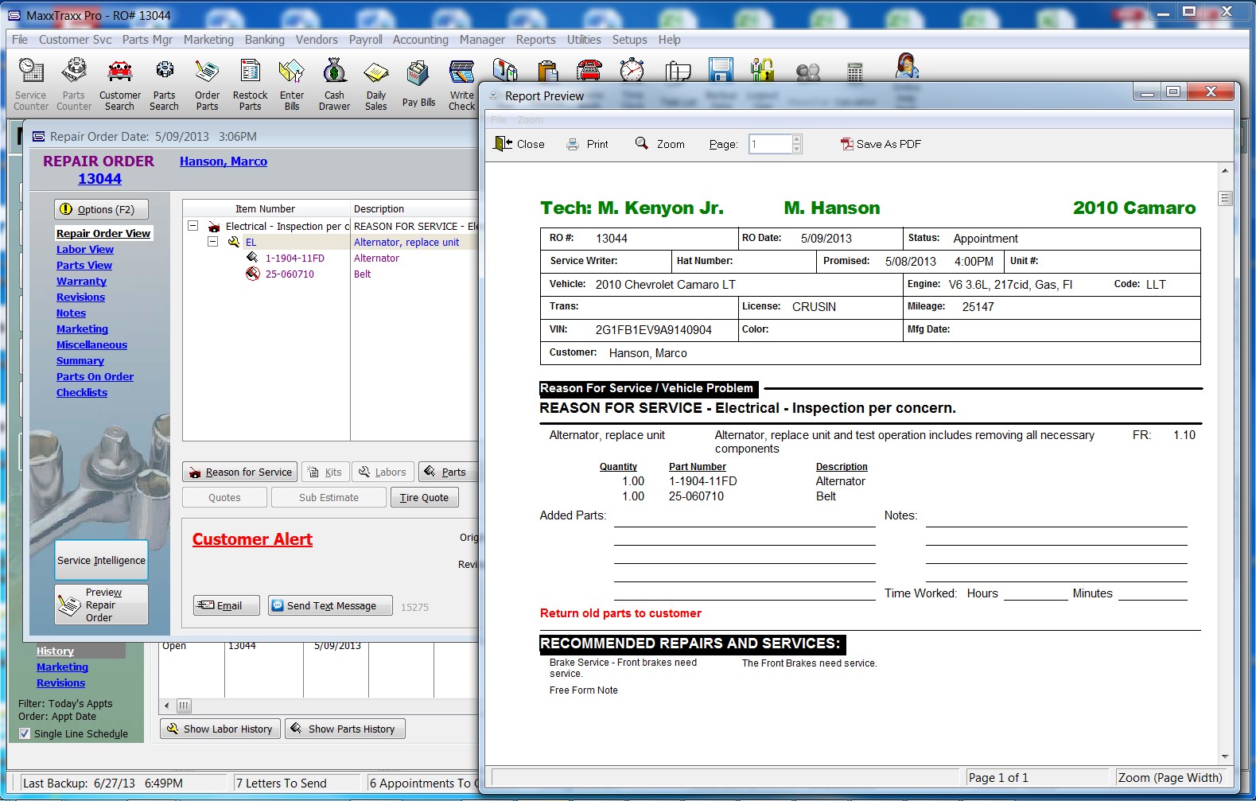Click the Tire Quote button

pos(424,497)
